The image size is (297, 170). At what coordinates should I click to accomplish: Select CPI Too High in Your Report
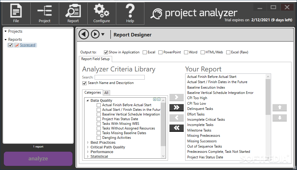coord(197,98)
